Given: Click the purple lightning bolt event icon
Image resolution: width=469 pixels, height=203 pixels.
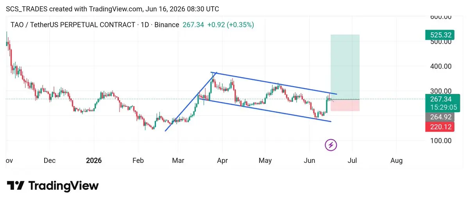Looking at the screenshot, I should click(331, 145).
